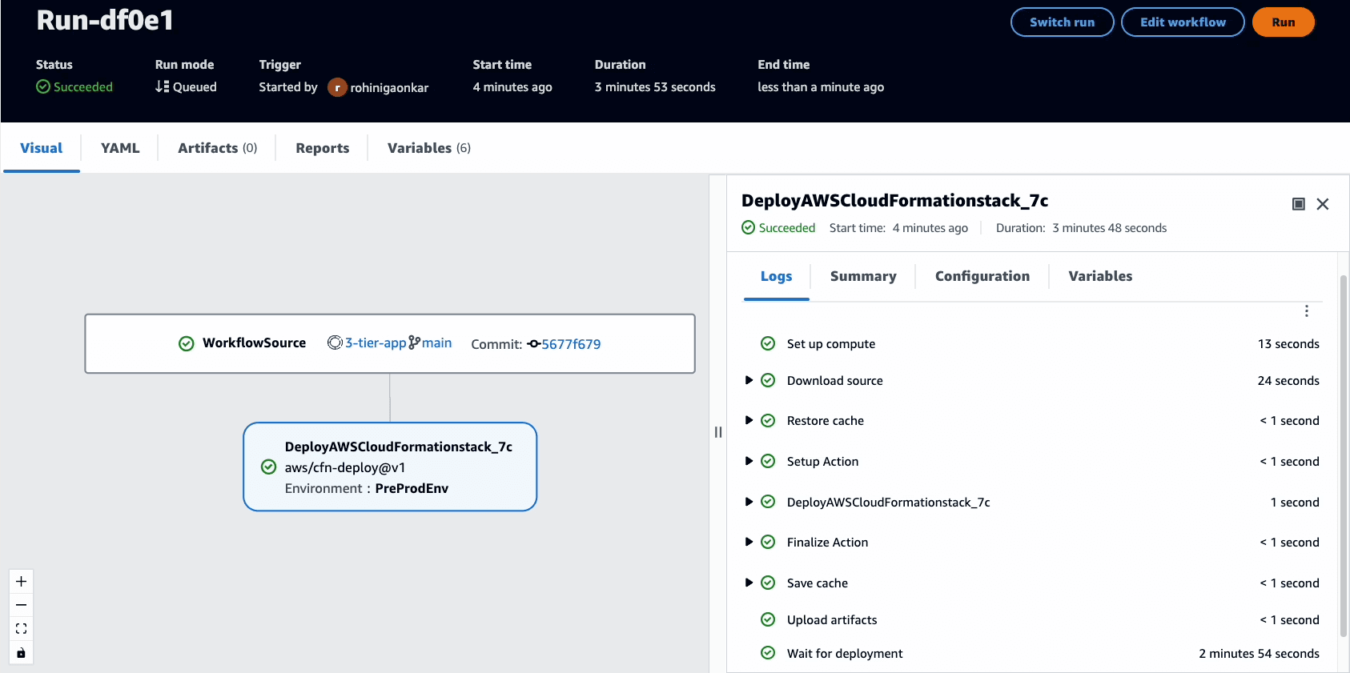This screenshot has width=1350, height=673.
Task: Click the commit icon beside 5677f679
Action: click(534, 344)
